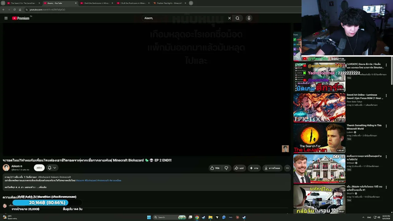Screen dimensions: 393x221
Task: Open Google Chrome from the taskbar
Action: [197, 217]
